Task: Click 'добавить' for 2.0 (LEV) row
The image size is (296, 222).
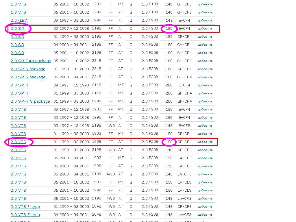Action: click(205, 21)
